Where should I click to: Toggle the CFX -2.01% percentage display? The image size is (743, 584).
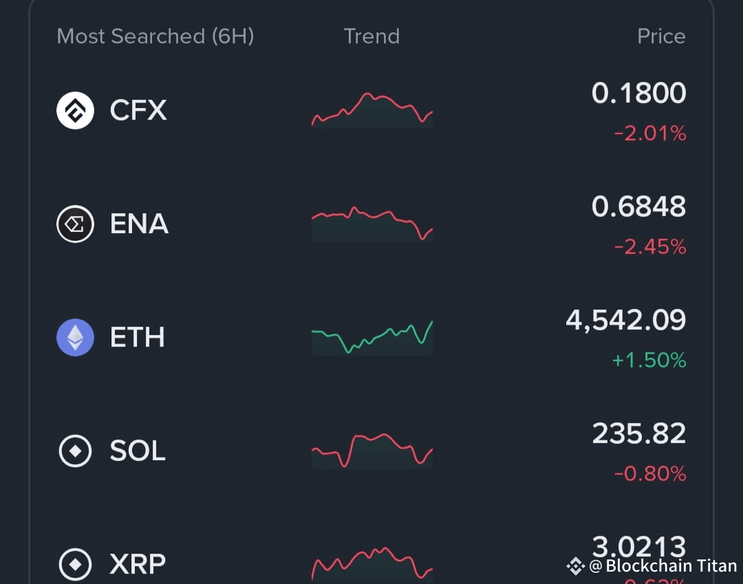tap(649, 133)
